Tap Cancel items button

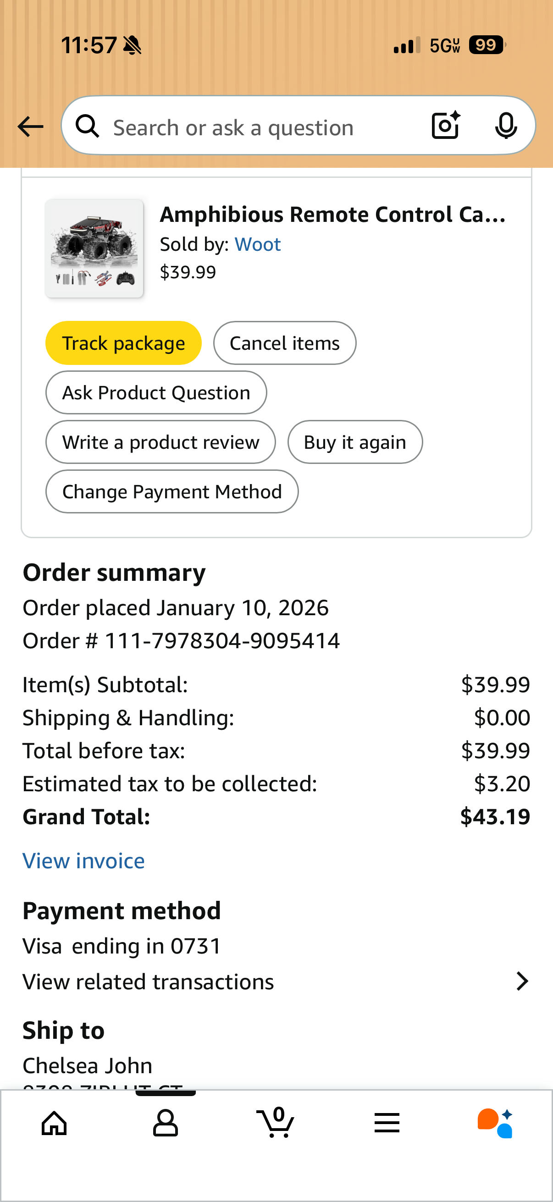coord(284,343)
